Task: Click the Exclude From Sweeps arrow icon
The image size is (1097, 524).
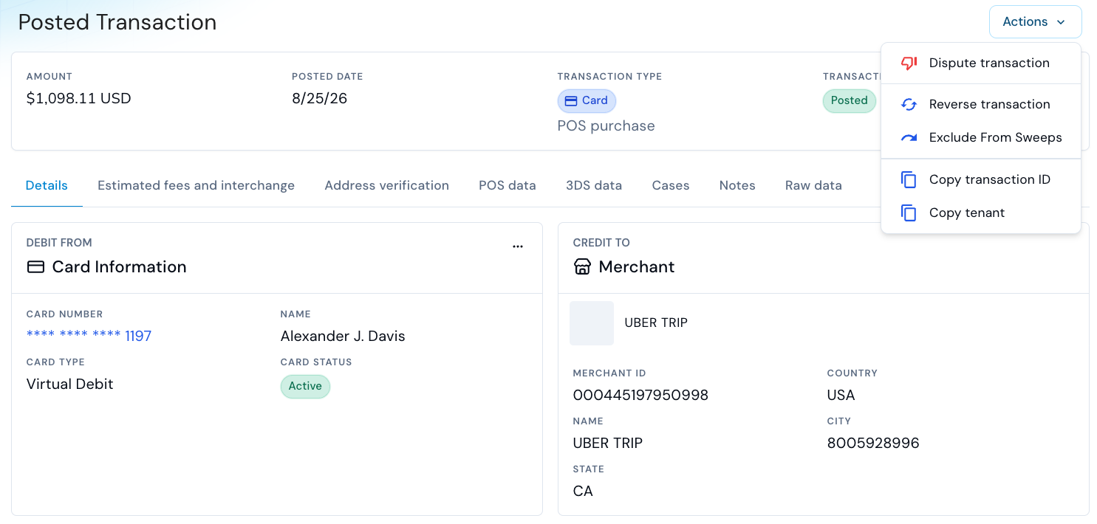Action: point(909,138)
